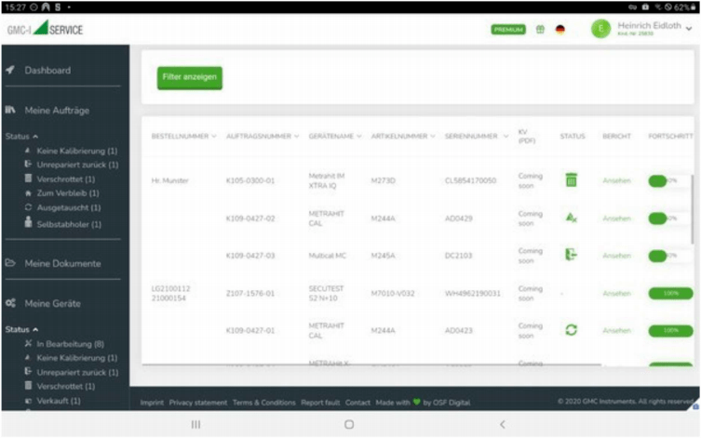Click the green user avatar circle

[600, 30]
